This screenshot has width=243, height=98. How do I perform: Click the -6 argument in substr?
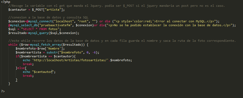pyautogui.click(x=94, y=52)
